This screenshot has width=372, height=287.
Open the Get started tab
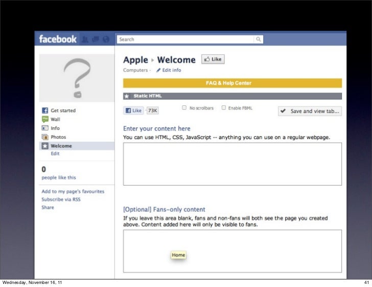pyautogui.click(x=63, y=110)
